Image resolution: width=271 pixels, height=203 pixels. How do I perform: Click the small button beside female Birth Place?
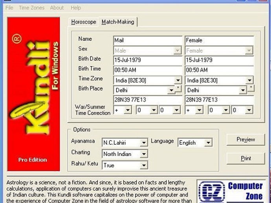tap(251, 88)
